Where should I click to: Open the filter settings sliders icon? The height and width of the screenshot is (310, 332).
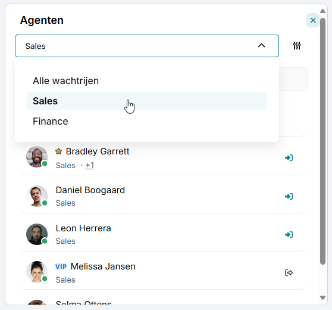pyautogui.click(x=297, y=46)
